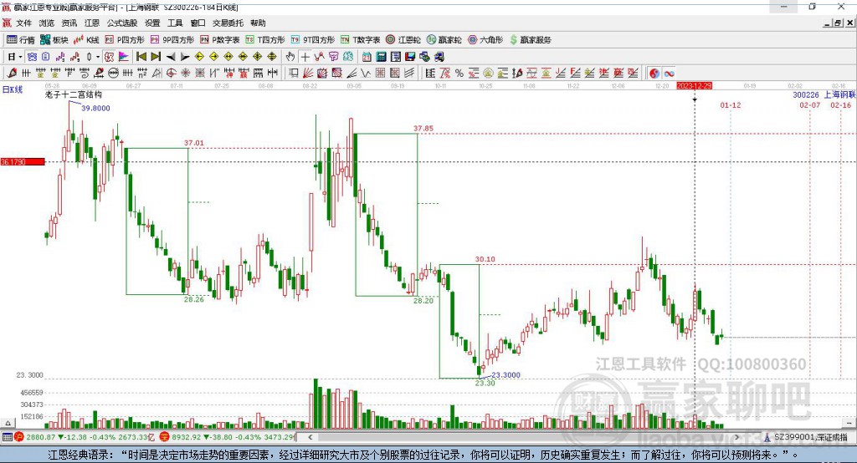The width and height of the screenshot is (857, 463).
Task: Open the 板块 sector view
Action: click(x=54, y=40)
